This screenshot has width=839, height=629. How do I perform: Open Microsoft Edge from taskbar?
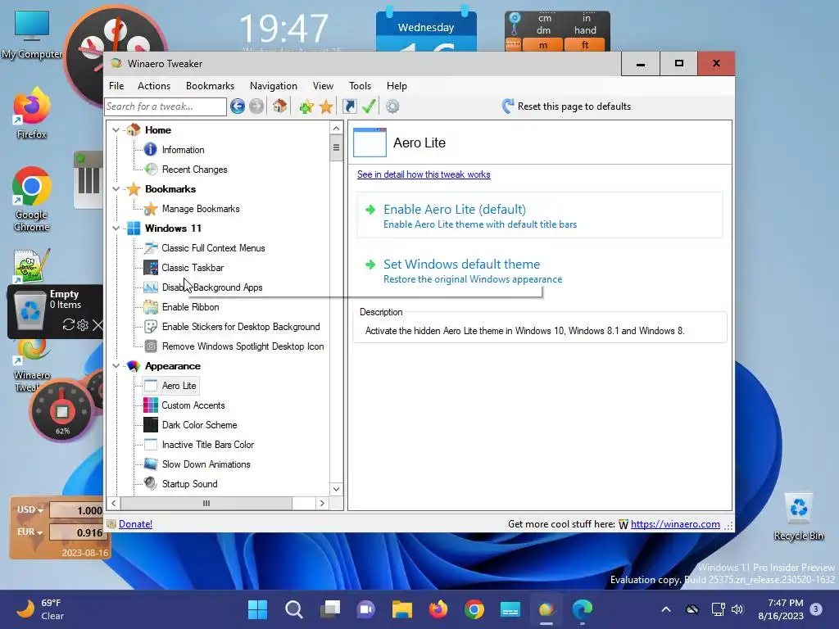point(583,609)
